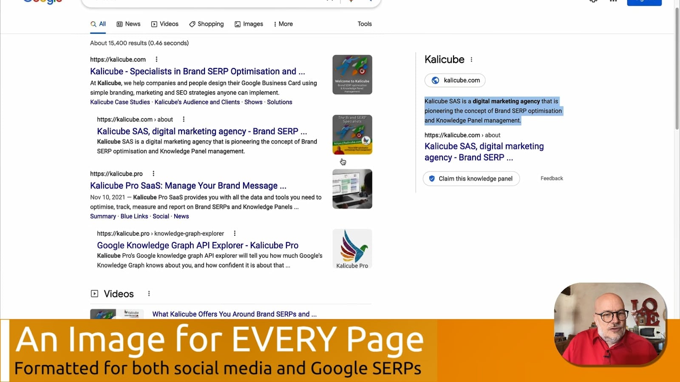Click 'The Brand SERP Specialists' thumbnail
The width and height of the screenshot is (680, 382).
coord(352,135)
